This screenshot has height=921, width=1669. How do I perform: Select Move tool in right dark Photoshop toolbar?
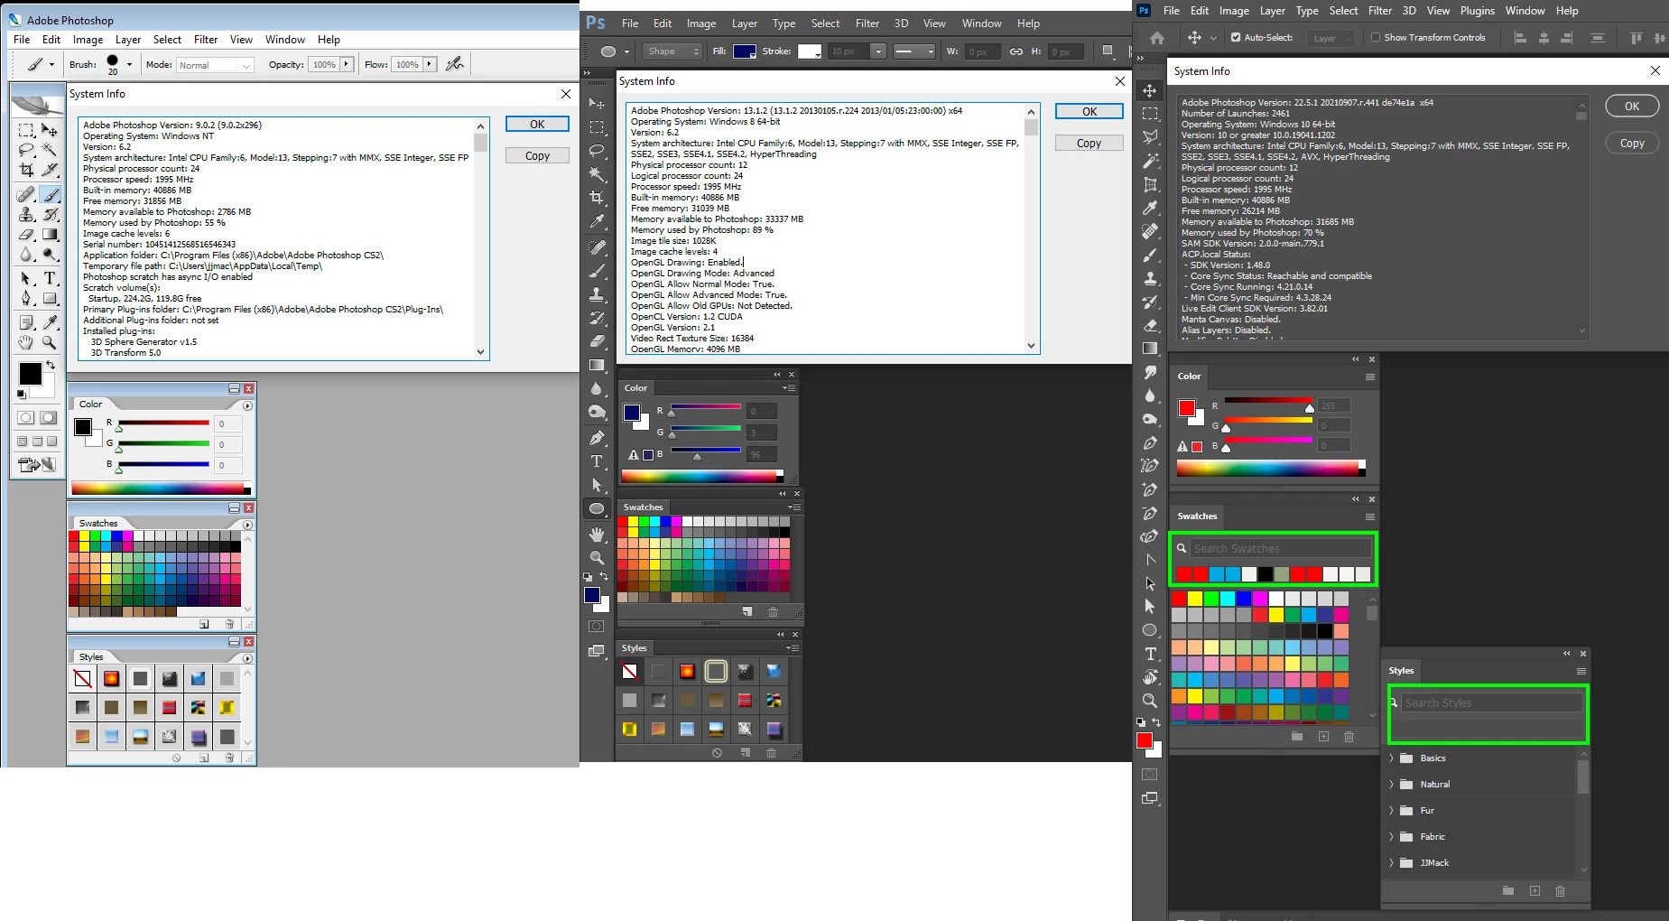pyautogui.click(x=1150, y=90)
